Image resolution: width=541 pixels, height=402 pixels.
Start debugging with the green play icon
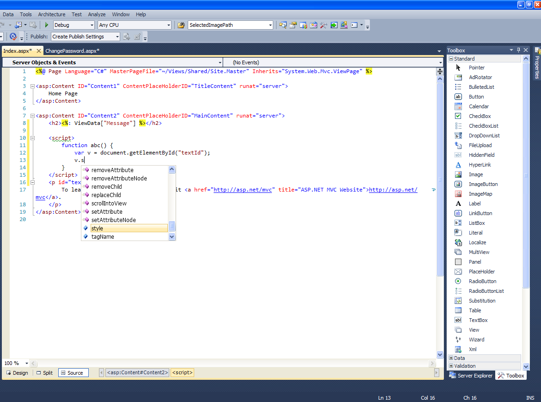(46, 25)
